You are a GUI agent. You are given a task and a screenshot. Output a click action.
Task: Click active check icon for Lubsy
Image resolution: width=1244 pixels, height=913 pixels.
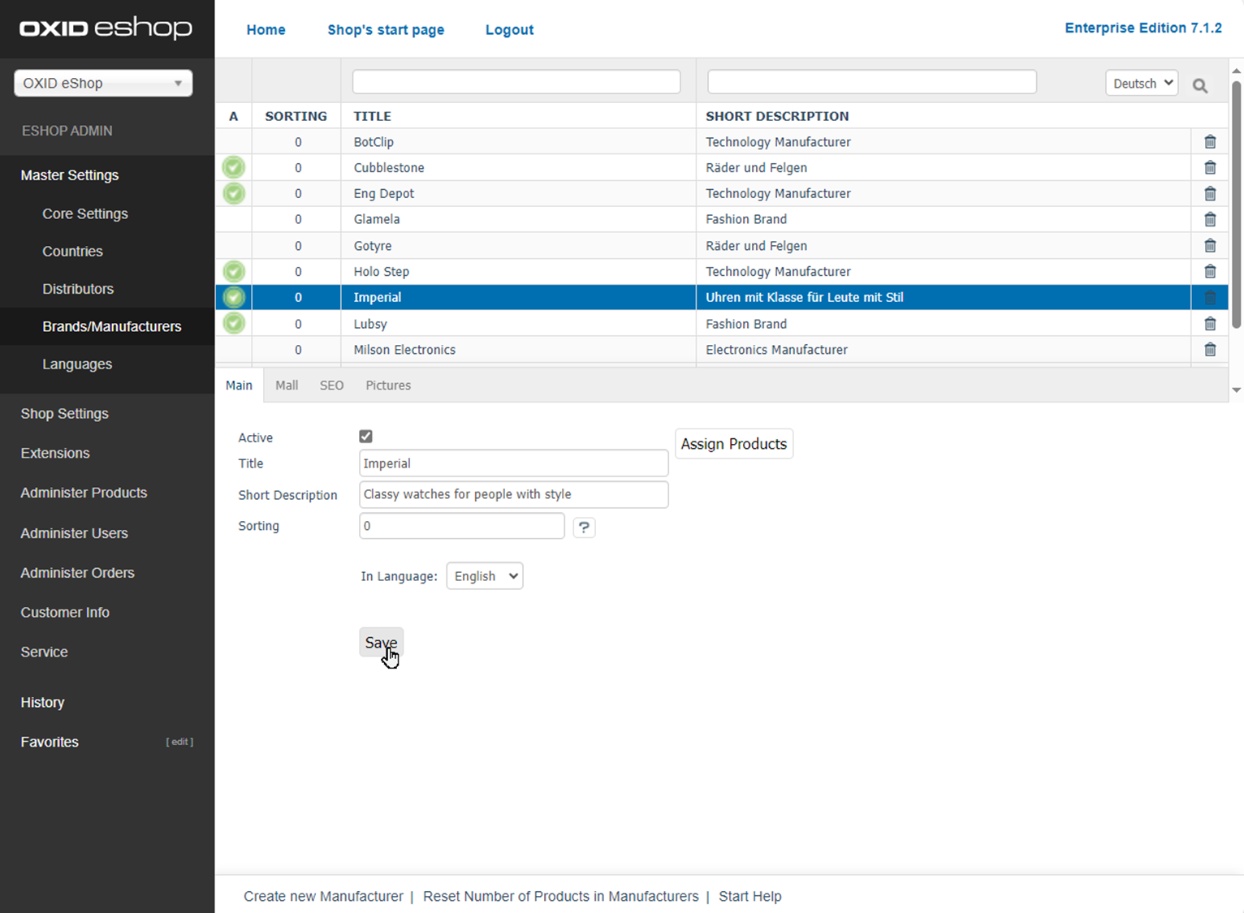(x=234, y=323)
